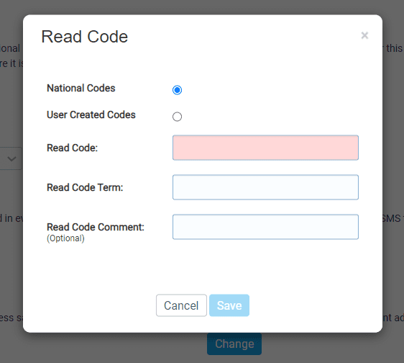
Task: Click the 'Read Code:' field label
Action: pos(72,148)
